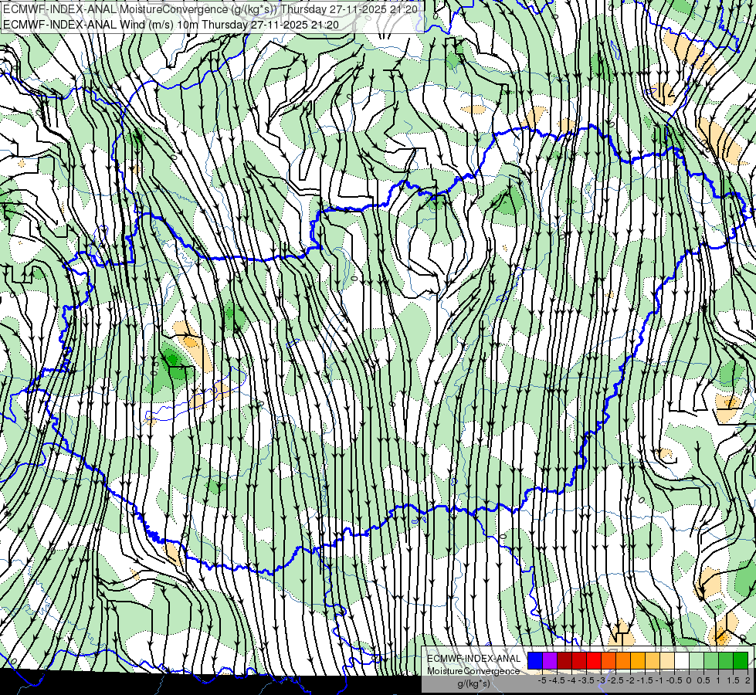
Task: Click the -2.5 legend tick label
Action: (615, 680)
